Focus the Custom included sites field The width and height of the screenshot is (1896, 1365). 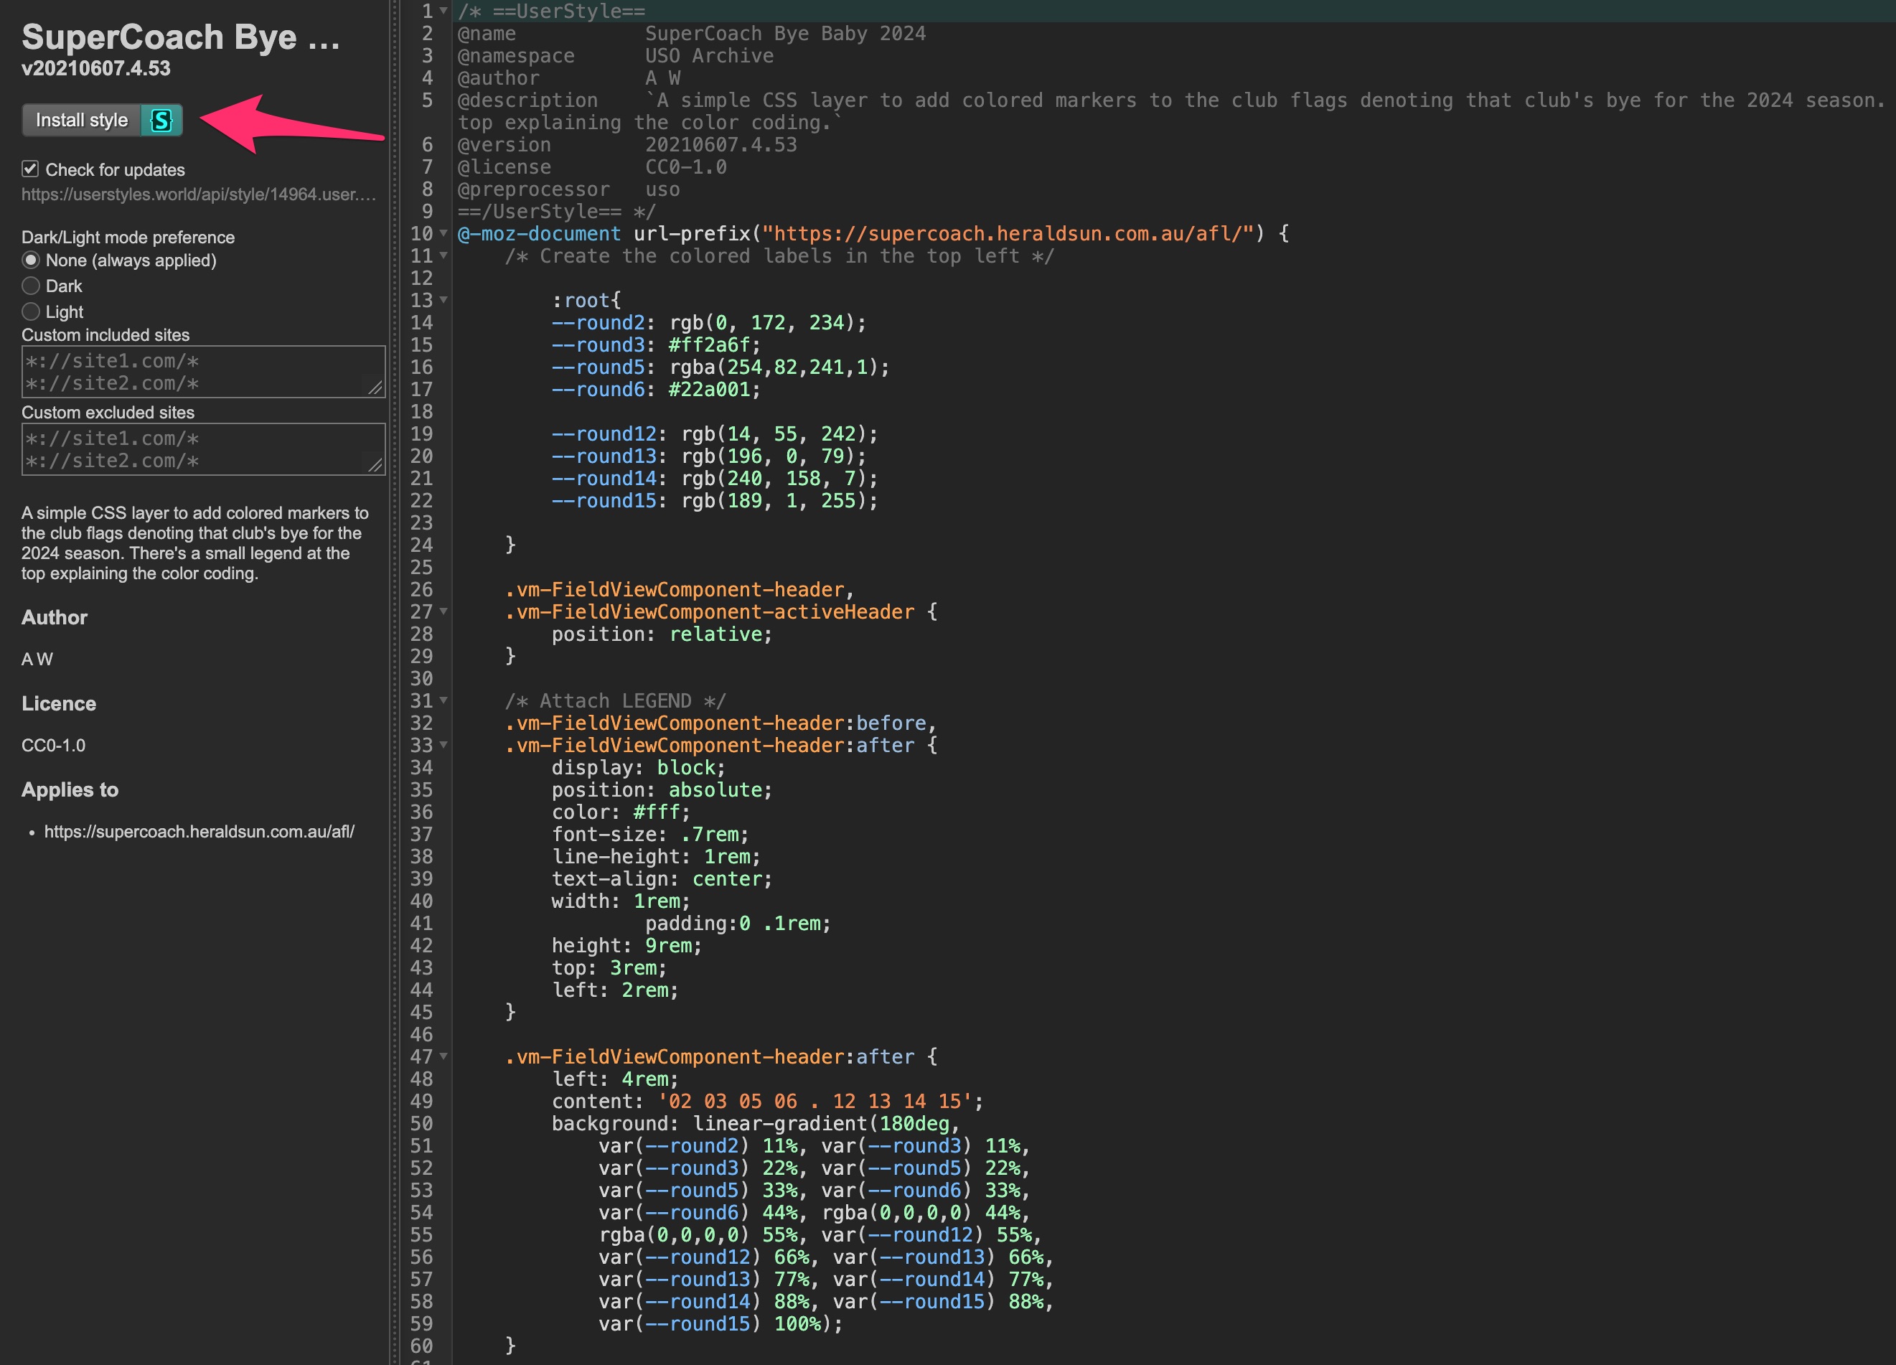203,372
